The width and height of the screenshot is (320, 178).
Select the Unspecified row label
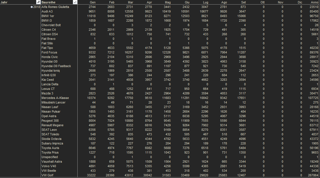[50, 157]
